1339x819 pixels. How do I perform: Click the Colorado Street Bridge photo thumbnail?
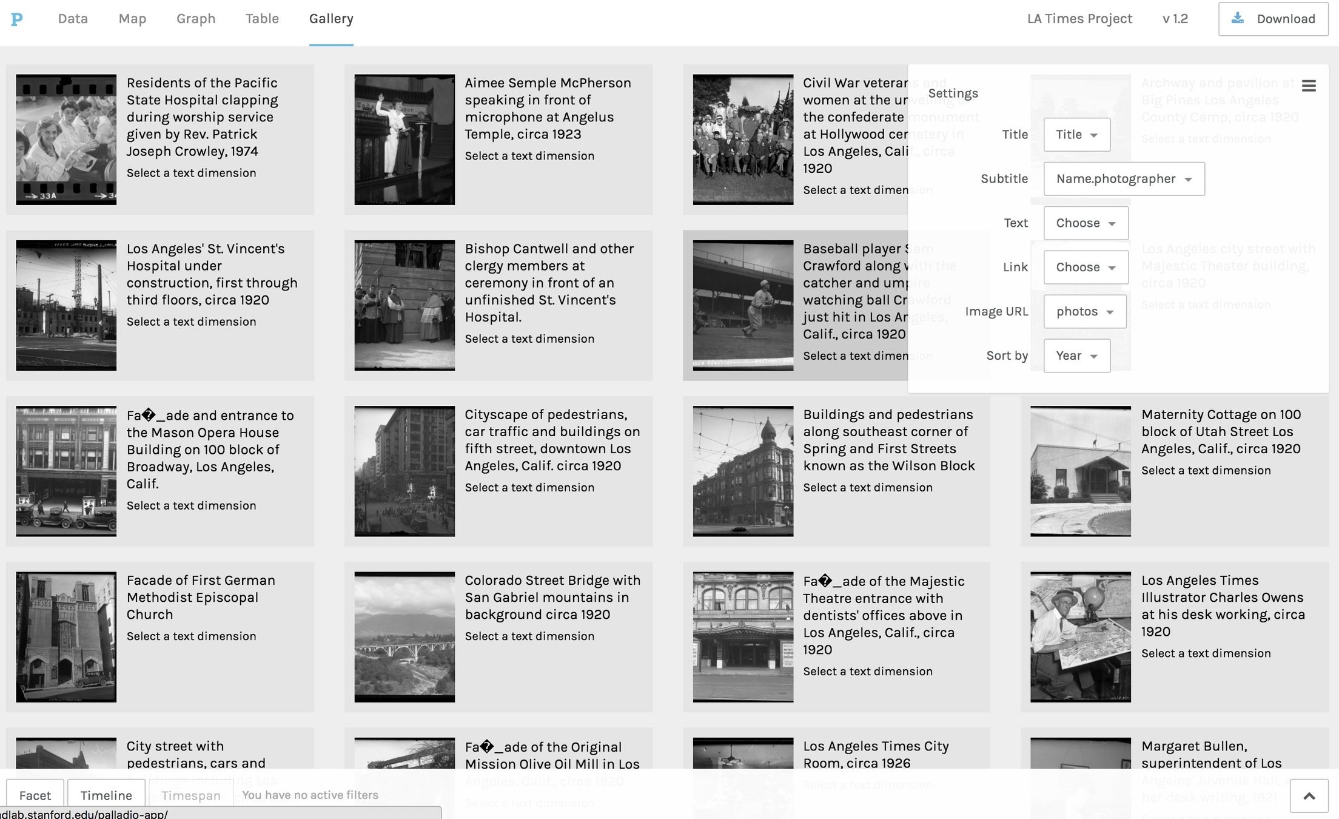[404, 637]
